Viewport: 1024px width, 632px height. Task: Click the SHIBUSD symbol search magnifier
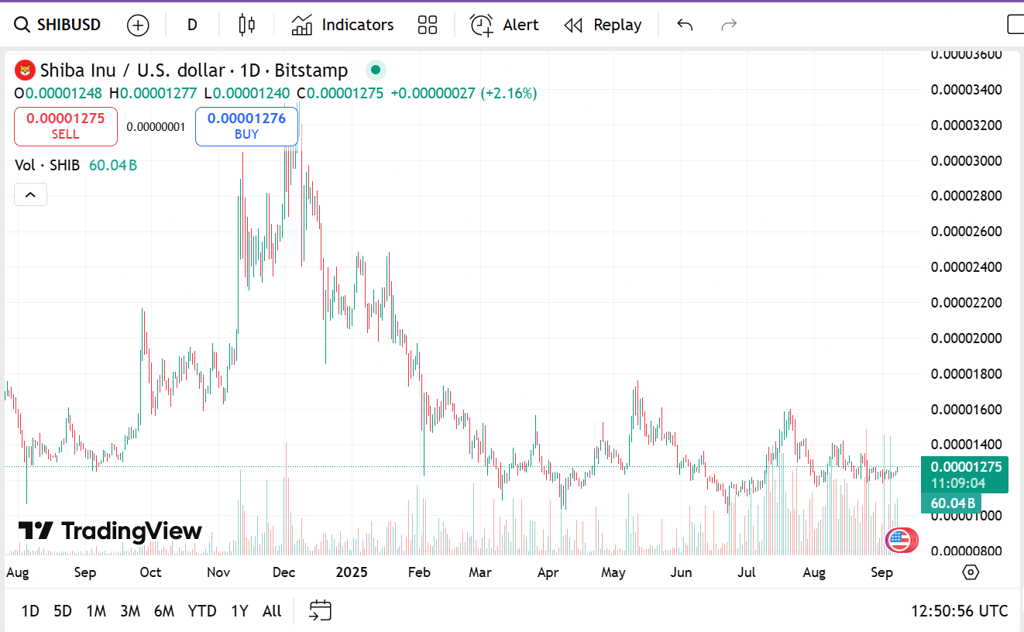click(x=22, y=25)
